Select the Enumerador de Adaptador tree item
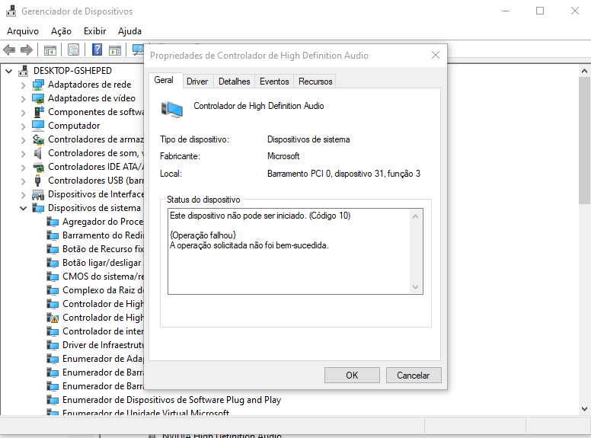Viewport: 591px width, 438px height. point(103,359)
